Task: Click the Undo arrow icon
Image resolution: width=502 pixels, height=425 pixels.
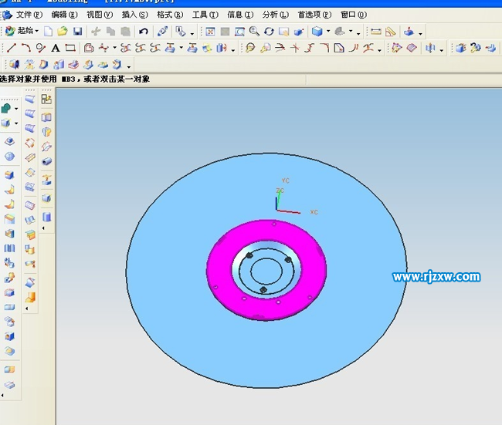Action: coord(144,32)
